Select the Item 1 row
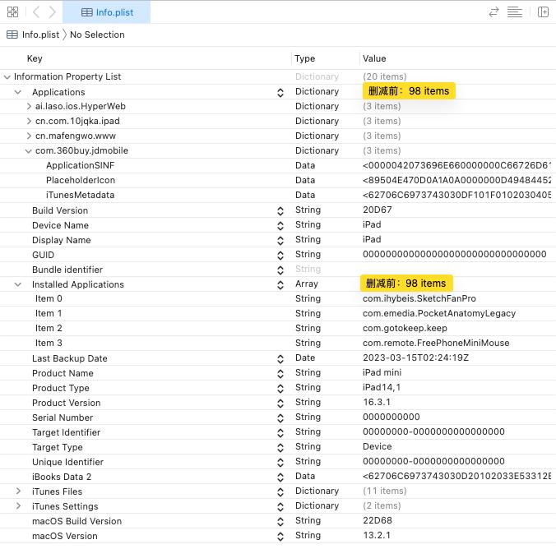Viewport: 556px width, 549px height. pos(278,314)
